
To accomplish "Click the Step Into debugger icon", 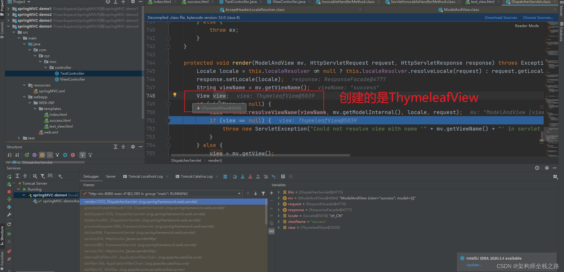I will click(242, 176).
